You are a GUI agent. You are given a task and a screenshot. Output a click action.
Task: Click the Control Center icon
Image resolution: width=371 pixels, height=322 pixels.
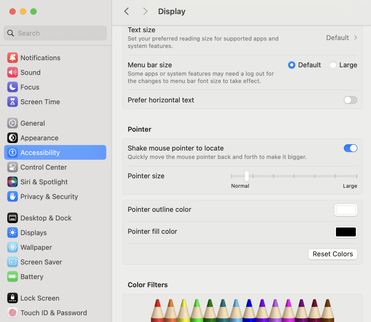pyautogui.click(x=12, y=167)
